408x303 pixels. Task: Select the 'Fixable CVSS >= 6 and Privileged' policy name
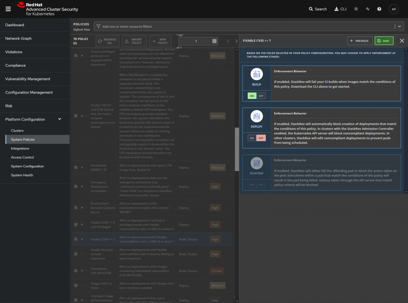point(103,225)
